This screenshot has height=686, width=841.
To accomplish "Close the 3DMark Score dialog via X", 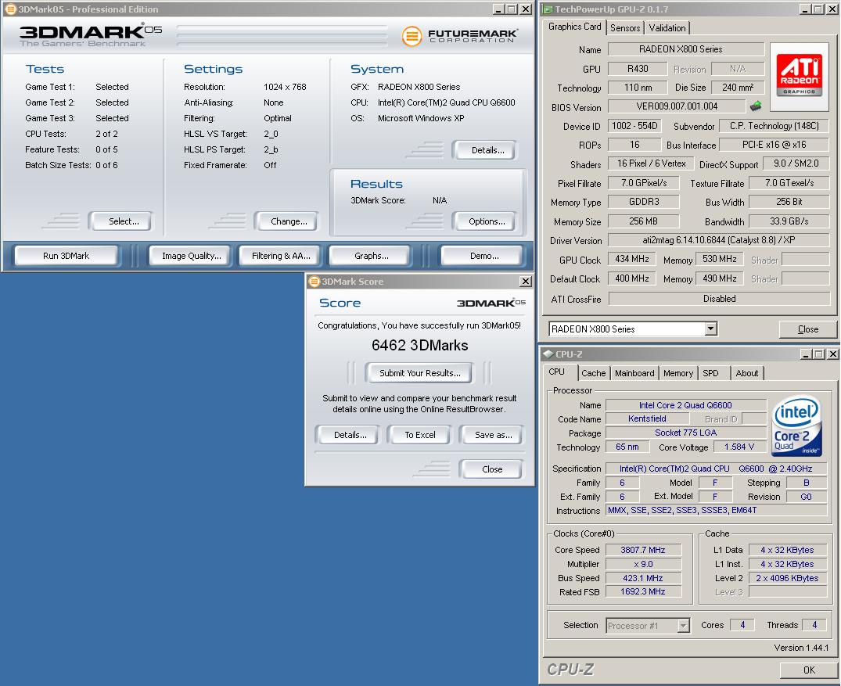I will pyautogui.click(x=526, y=281).
